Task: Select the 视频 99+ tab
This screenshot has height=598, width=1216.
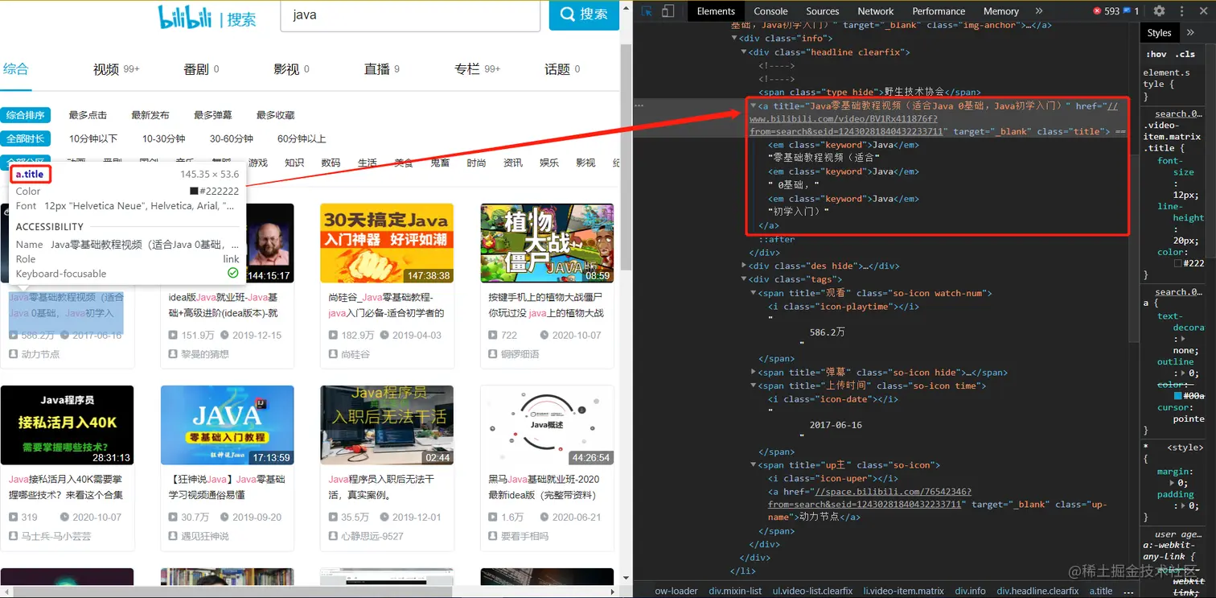Action: (x=116, y=69)
